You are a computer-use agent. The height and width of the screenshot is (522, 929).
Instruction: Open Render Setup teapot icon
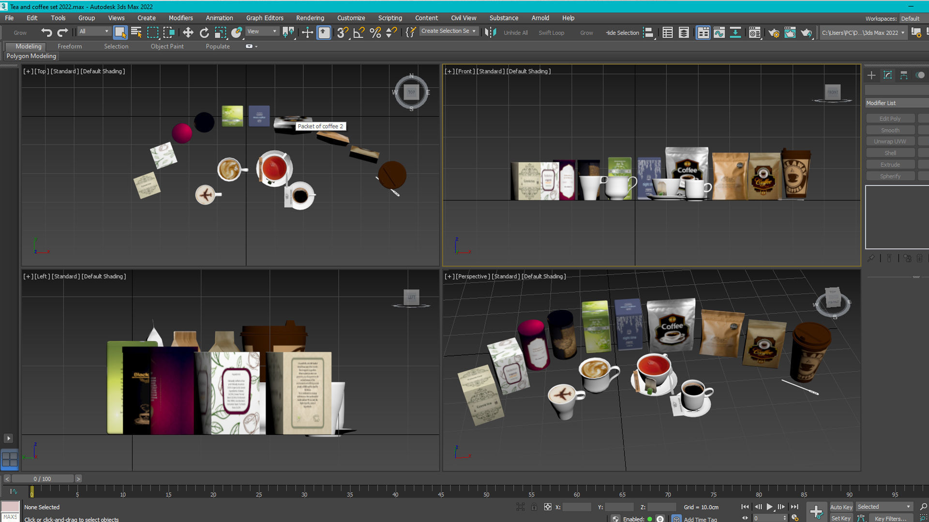click(774, 32)
